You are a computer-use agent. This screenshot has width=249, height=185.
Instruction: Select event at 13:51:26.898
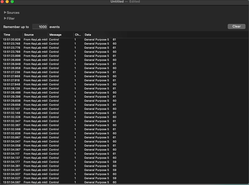coord(124,60)
